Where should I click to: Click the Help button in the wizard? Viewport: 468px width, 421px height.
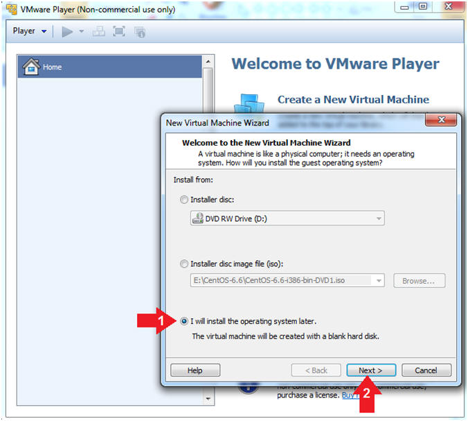(195, 370)
